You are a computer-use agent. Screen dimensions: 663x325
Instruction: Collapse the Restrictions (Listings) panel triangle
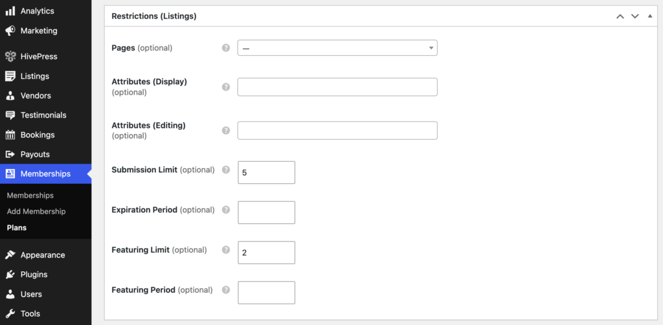(x=650, y=16)
